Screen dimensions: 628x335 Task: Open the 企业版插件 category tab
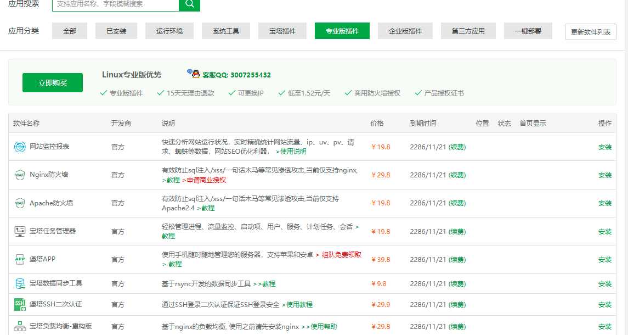click(x=405, y=31)
